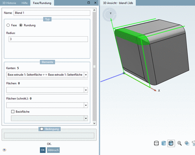Click the vertical scrollbar thumb
This screenshot has width=195, height=155.
pos(94,66)
